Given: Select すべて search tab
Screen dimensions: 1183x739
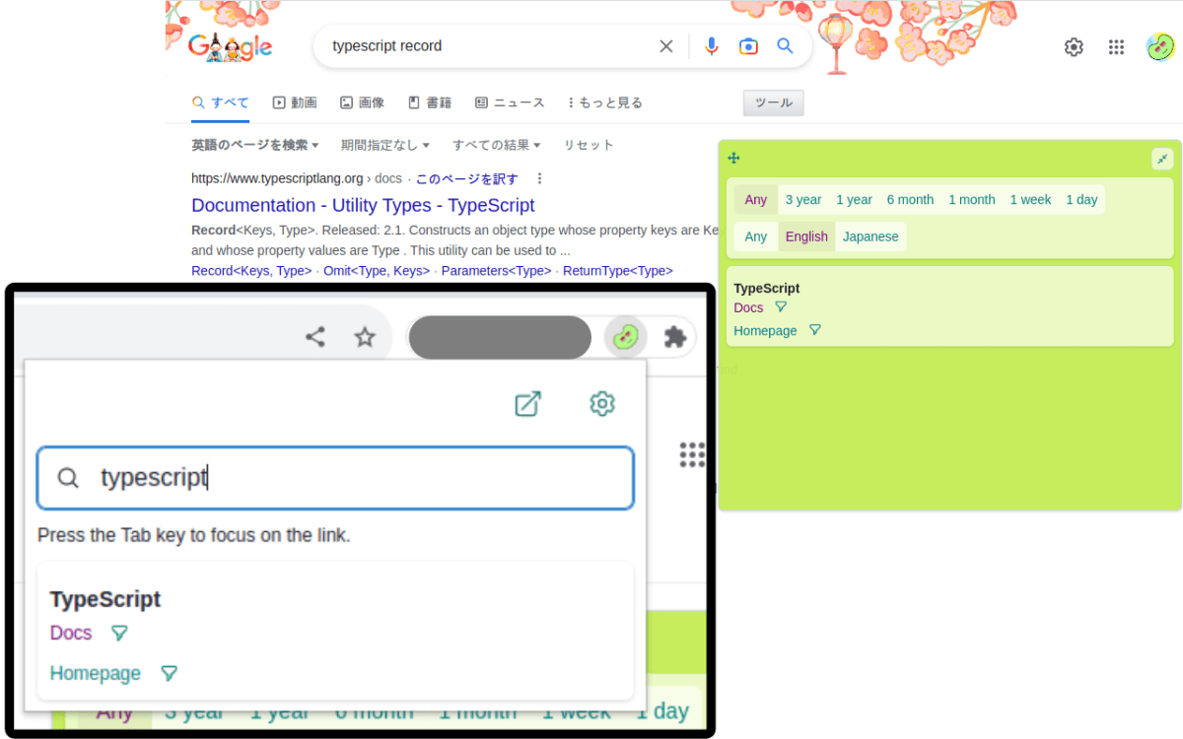Looking at the screenshot, I should (221, 102).
